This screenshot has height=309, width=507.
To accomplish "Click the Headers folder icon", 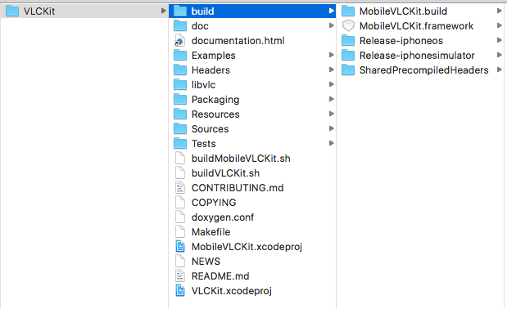I will pos(180,70).
